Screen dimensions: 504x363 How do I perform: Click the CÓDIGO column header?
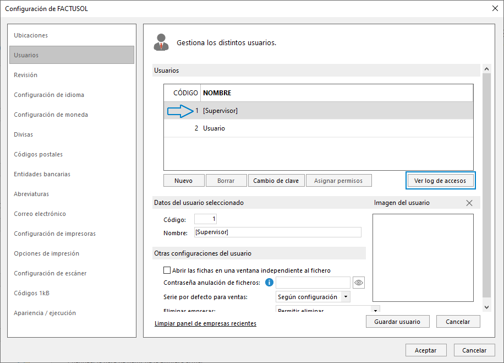coord(182,93)
